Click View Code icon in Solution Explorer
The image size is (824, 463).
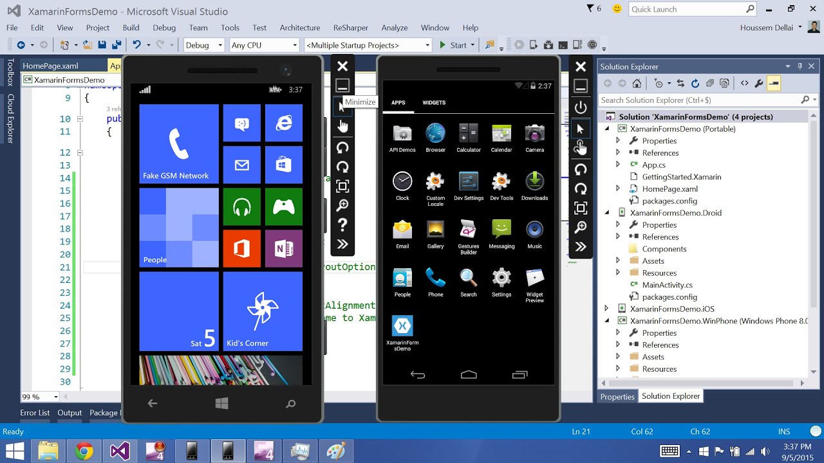[744, 83]
